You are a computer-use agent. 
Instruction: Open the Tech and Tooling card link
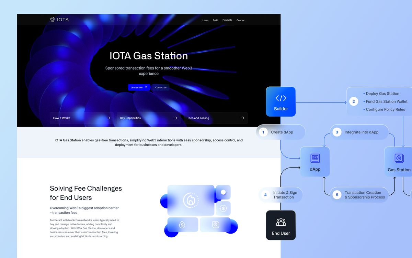pyautogui.click(x=216, y=118)
